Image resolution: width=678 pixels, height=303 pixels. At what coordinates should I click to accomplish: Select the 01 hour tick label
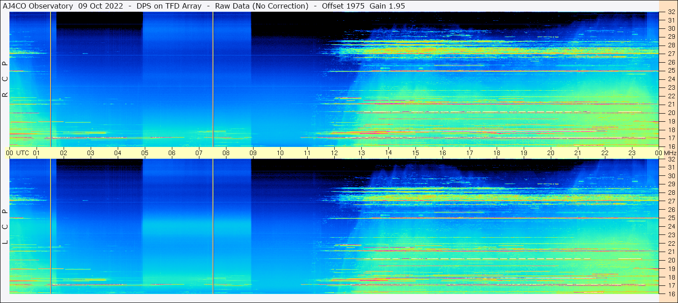coord(37,153)
